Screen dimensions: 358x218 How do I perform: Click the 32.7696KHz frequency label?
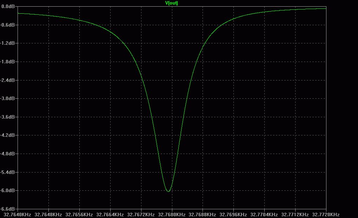[233, 215]
